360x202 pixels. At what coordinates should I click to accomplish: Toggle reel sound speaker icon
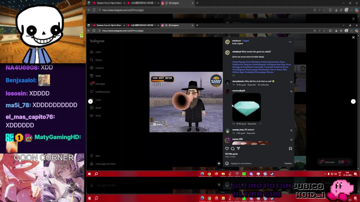[x=219, y=163]
